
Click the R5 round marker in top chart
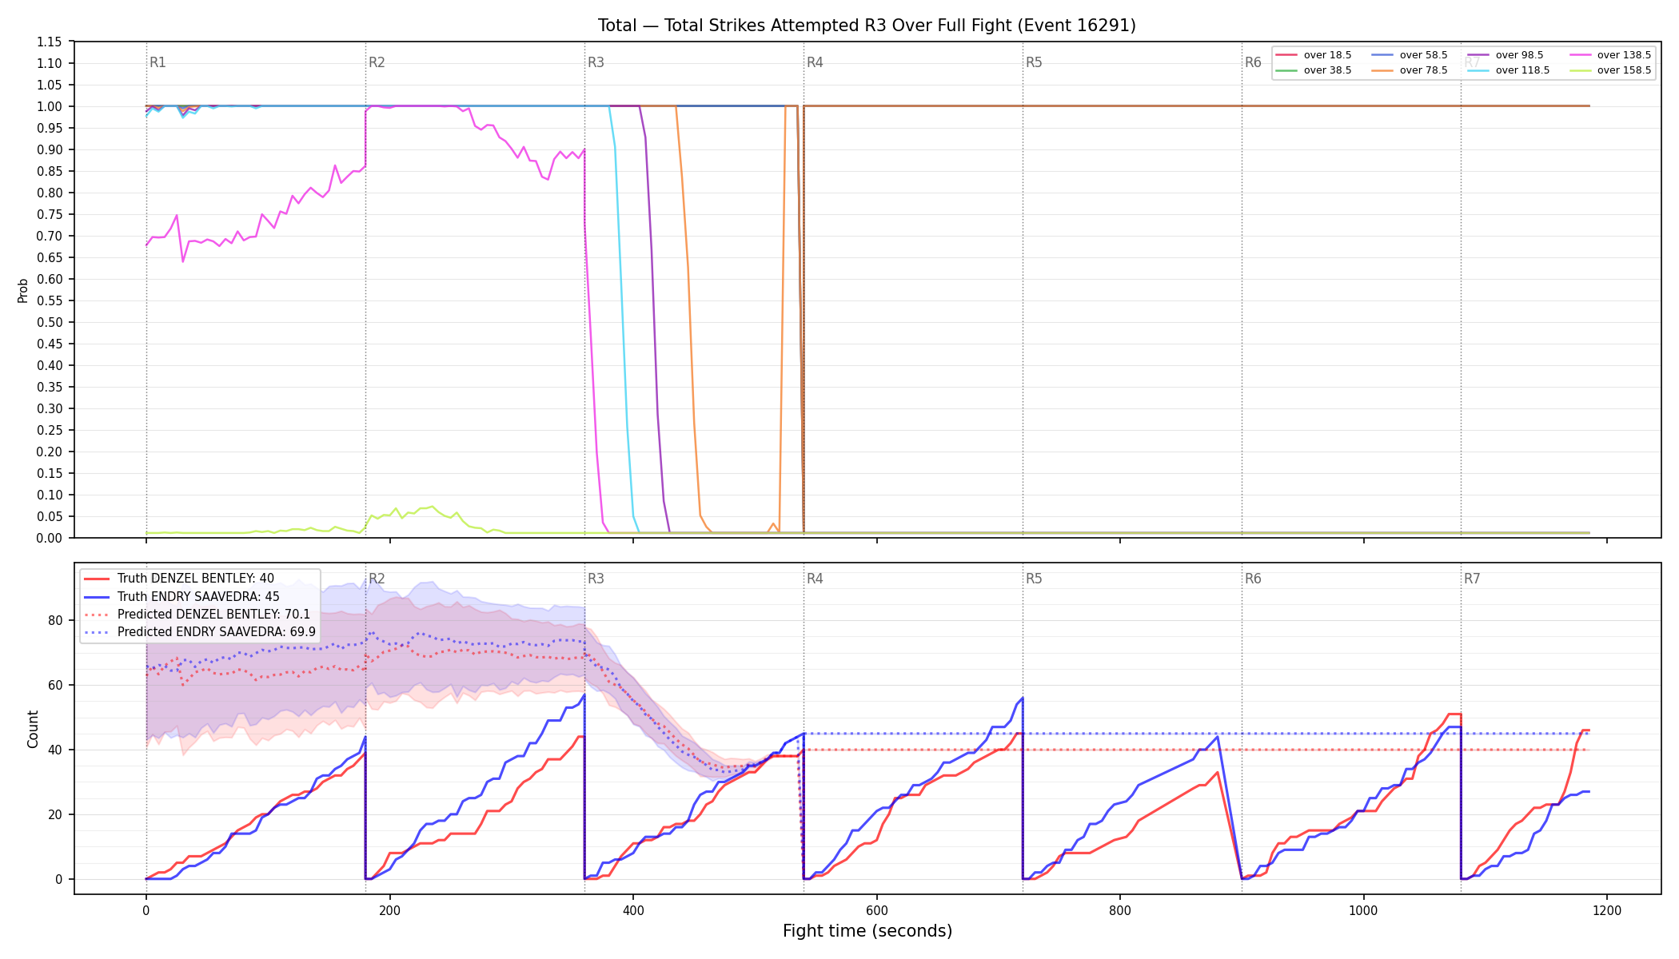[x=1034, y=62]
